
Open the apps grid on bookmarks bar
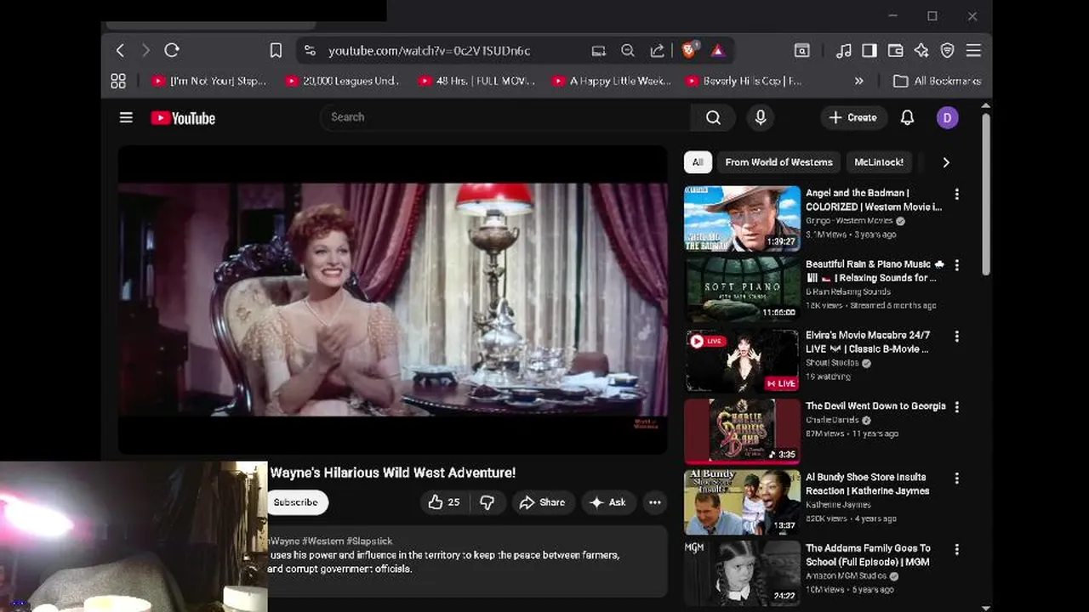(x=118, y=81)
